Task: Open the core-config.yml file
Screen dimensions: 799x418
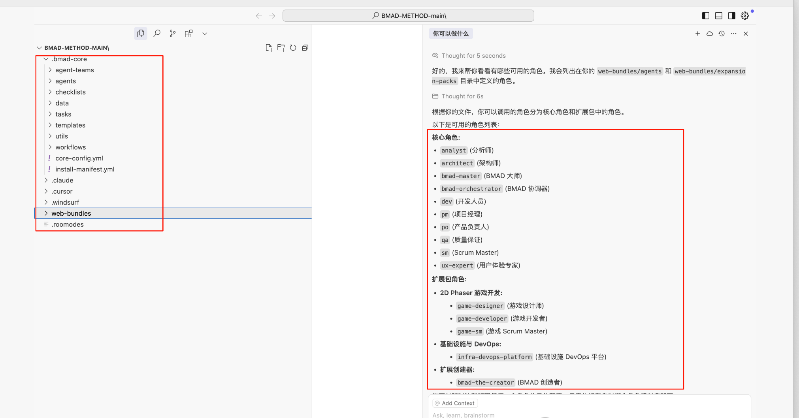Action: (79, 158)
